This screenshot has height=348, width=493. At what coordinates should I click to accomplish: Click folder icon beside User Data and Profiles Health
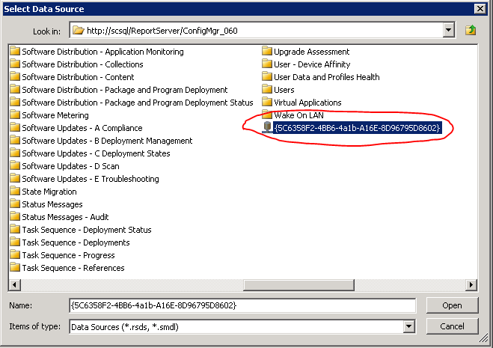[x=267, y=76]
